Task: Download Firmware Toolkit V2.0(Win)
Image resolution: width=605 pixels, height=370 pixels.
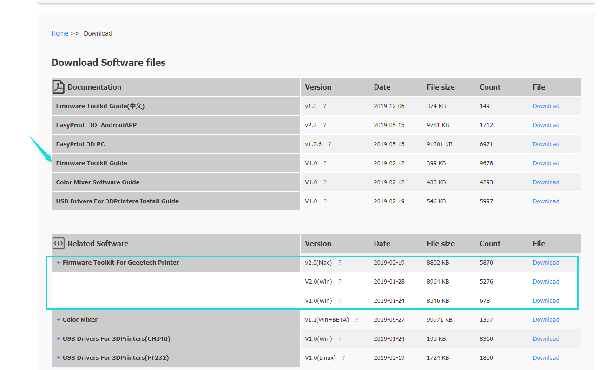Action: click(x=546, y=282)
